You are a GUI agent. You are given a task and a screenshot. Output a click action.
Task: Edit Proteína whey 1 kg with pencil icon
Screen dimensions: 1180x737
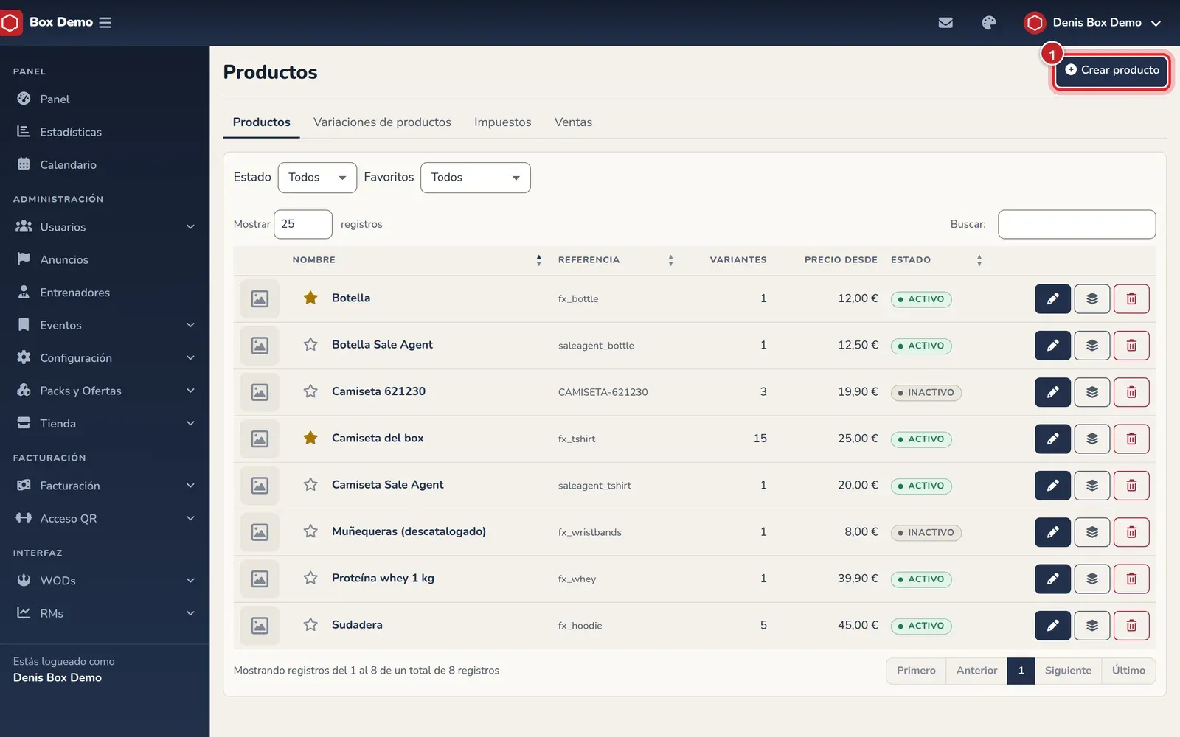[1052, 579]
